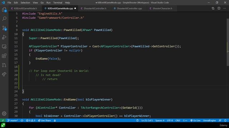Viewport: 229px width, 128px height.
Task: Open the Remote Explorer view
Action: (x=4, y=47)
